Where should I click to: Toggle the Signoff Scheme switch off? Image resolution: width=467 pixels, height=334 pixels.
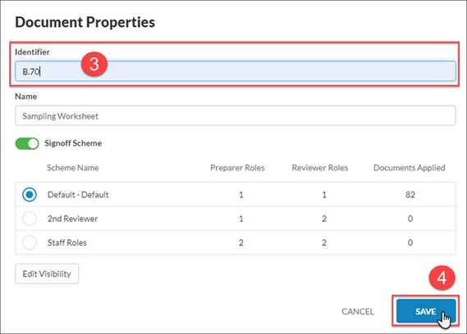point(27,143)
